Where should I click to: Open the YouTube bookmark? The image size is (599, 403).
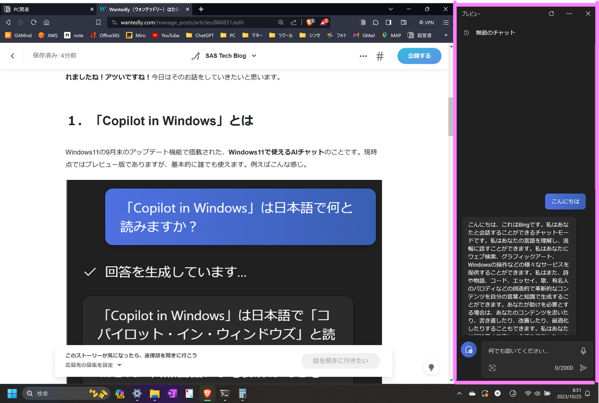(x=166, y=35)
